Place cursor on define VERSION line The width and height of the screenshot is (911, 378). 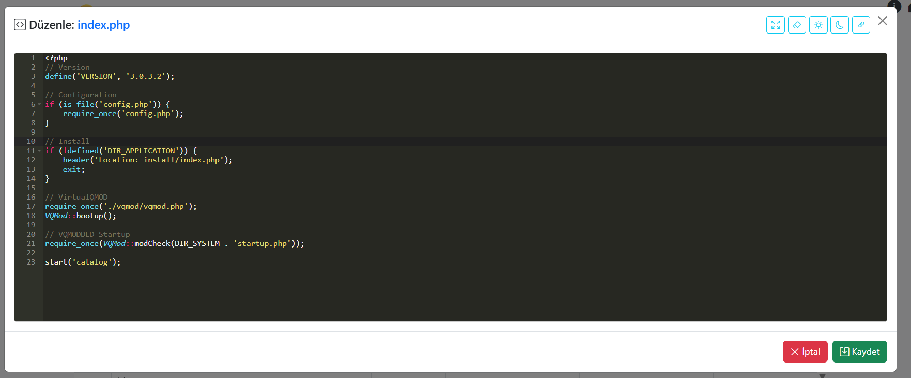110,76
